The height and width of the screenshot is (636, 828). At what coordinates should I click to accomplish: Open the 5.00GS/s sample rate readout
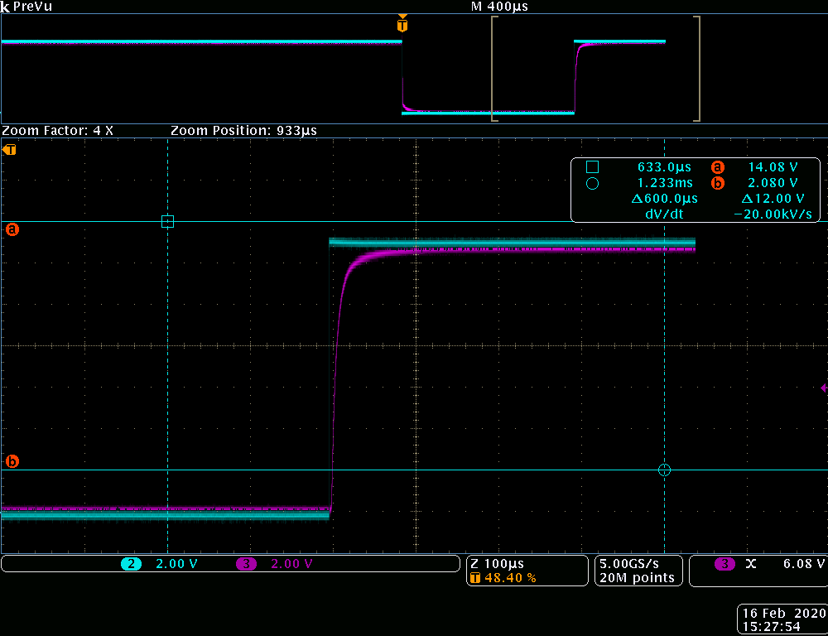628,563
